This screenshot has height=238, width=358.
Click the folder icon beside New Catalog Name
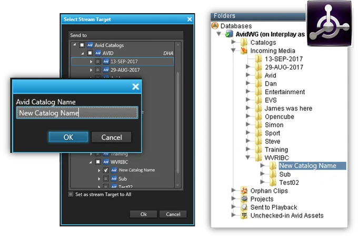pyautogui.click(x=273, y=165)
